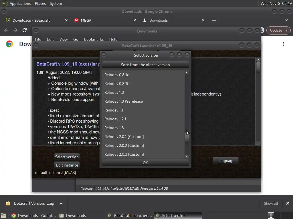The height and width of the screenshot is (219, 293).
Task: Click changelog scroll up arrow
Action: pos(258,60)
